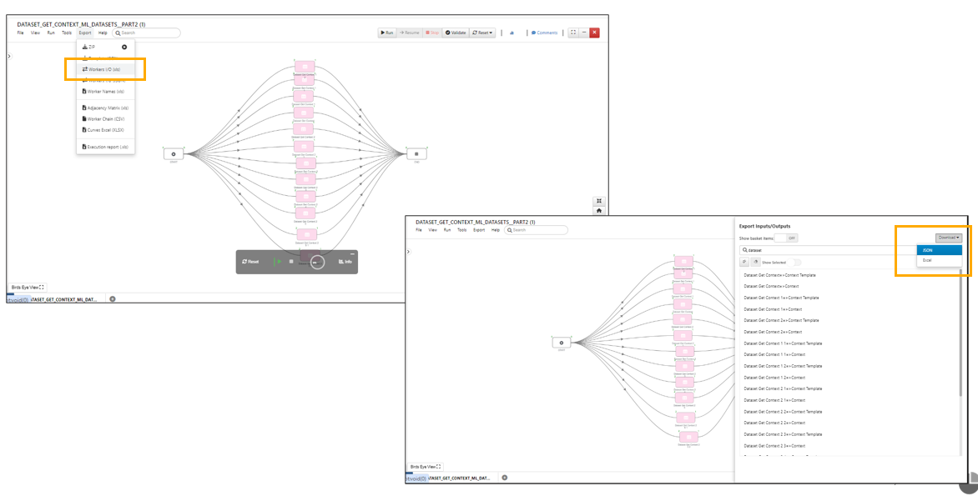Click the Run button in top toolbar
This screenshot has height=496, width=978.
pos(386,33)
